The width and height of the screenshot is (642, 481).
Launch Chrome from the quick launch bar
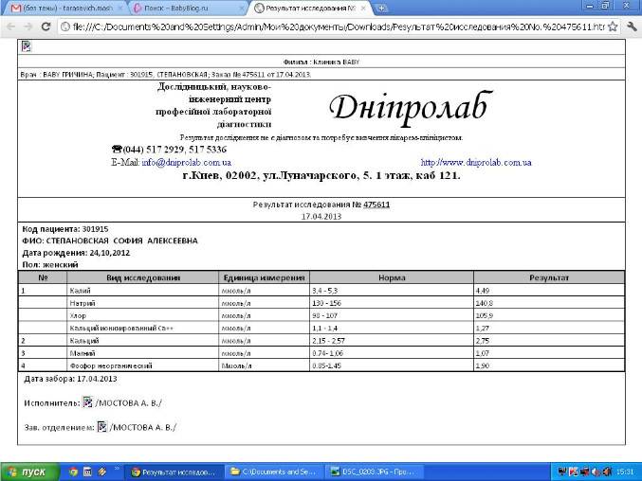pos(74,471)
